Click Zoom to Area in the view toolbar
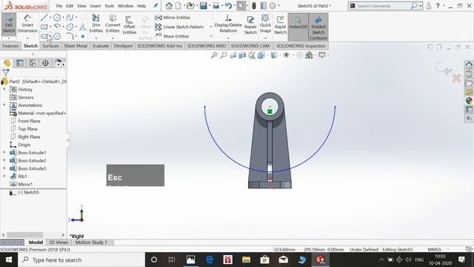Screen dimensions: 474x267 click(x=224, y=55)
